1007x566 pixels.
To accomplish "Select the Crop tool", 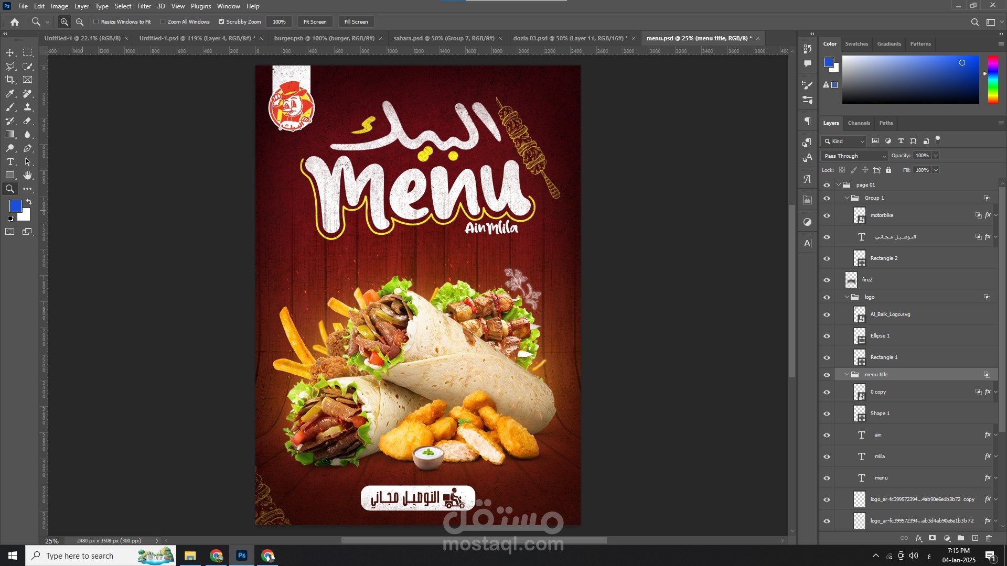I will point(10,80).
